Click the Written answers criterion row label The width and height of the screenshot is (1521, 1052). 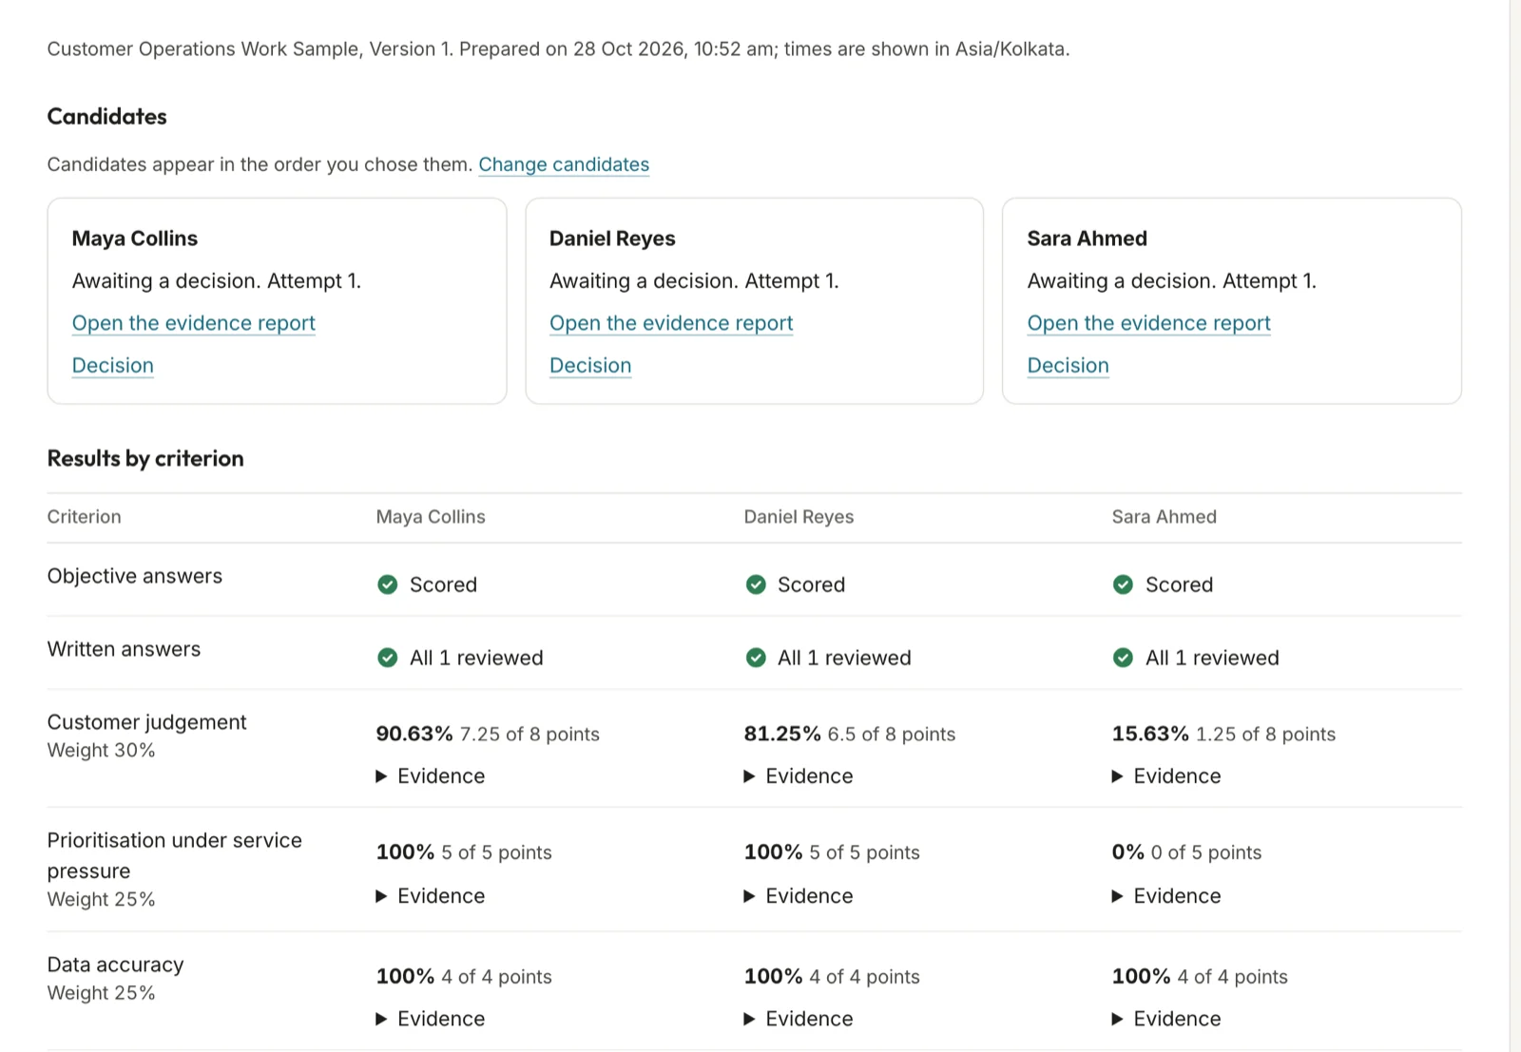(x=125, y=649)
